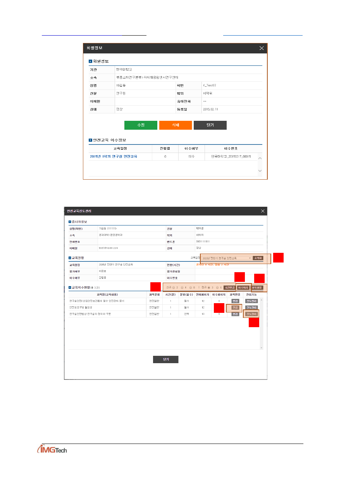Select the 신규 2 hours radio button
The image size is (346, 489).
[174, 288]
